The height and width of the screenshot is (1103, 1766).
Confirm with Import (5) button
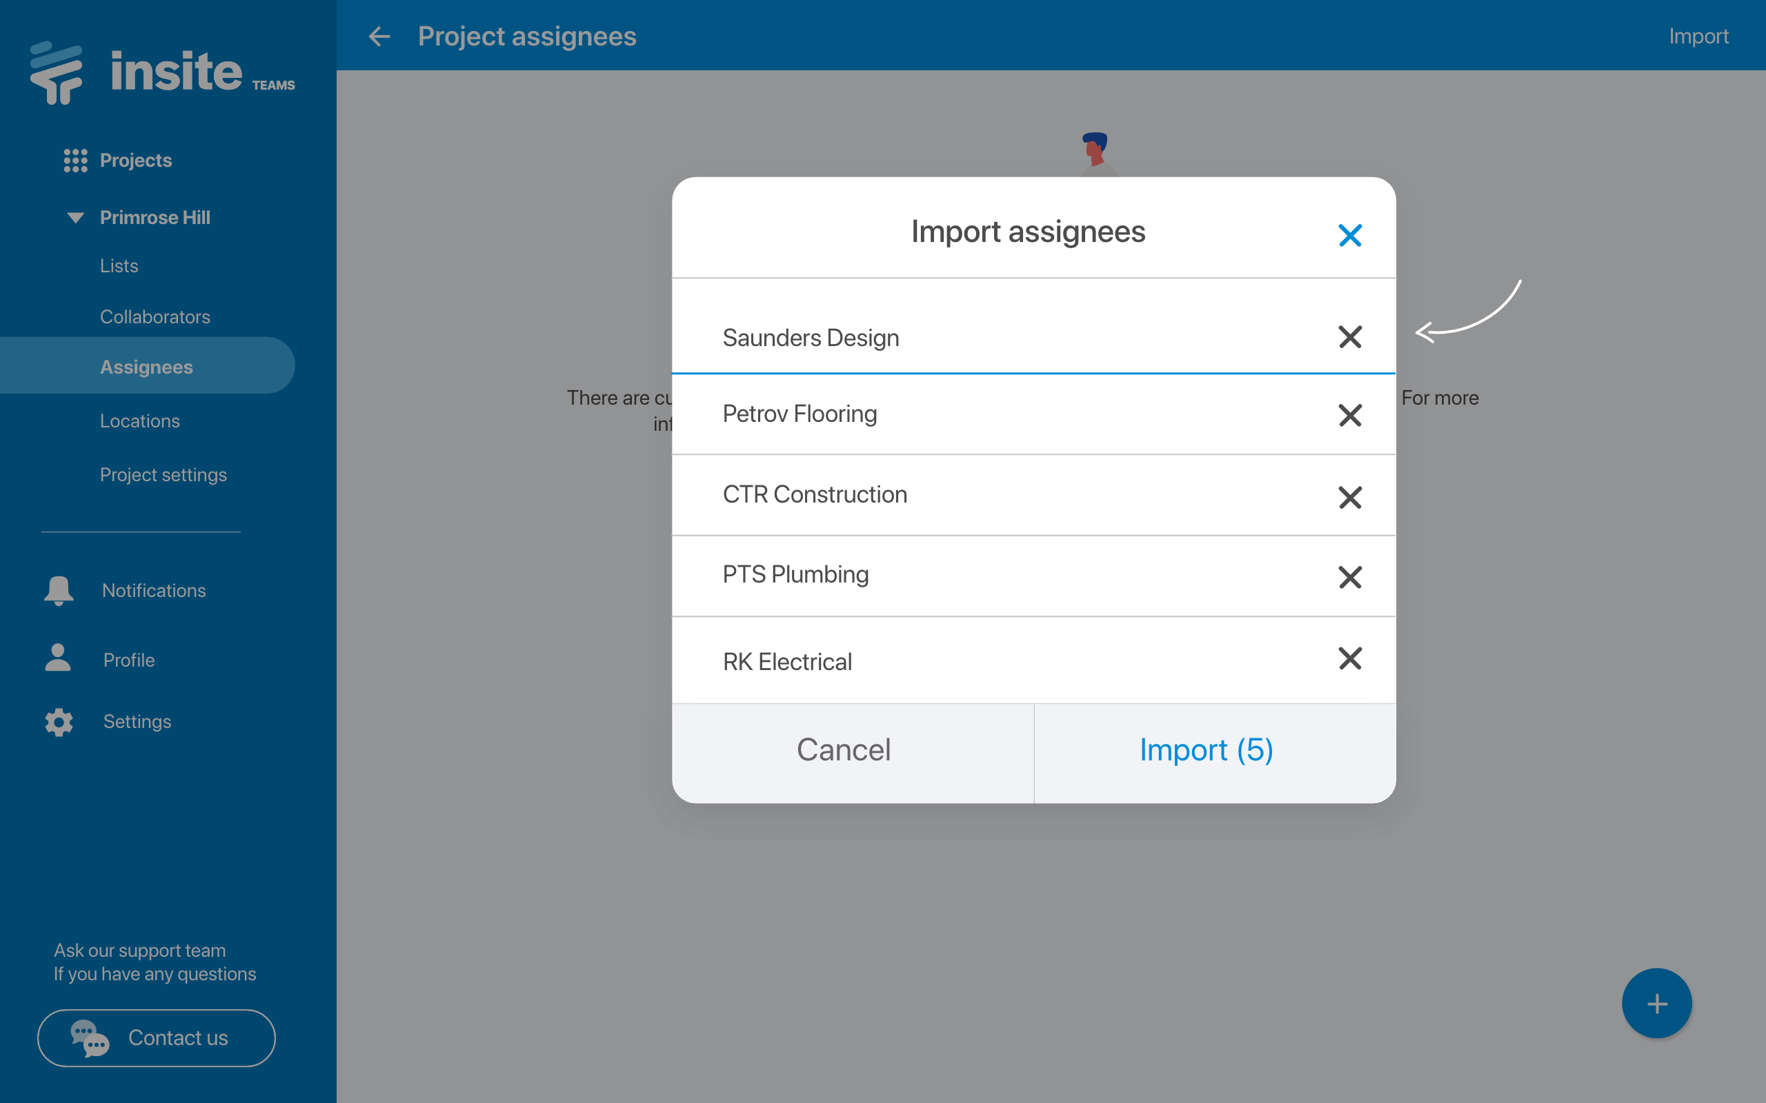pos(1207,751)
